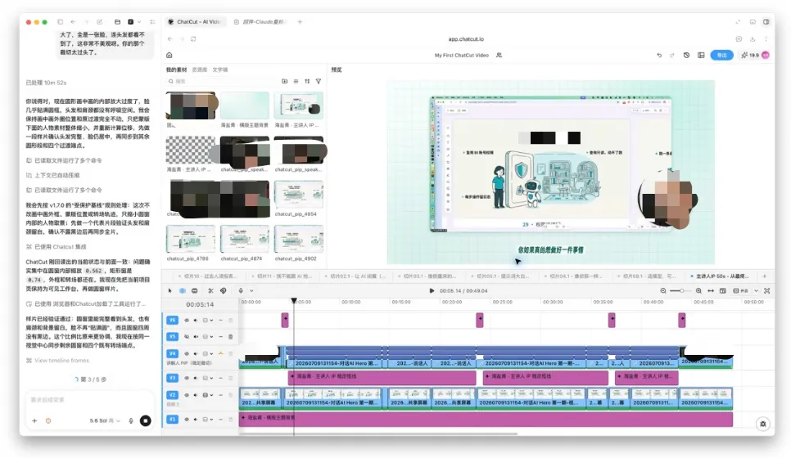The image size is (791, 458).
Task: Toggle visibility of track V1
Action: point(186,420)
